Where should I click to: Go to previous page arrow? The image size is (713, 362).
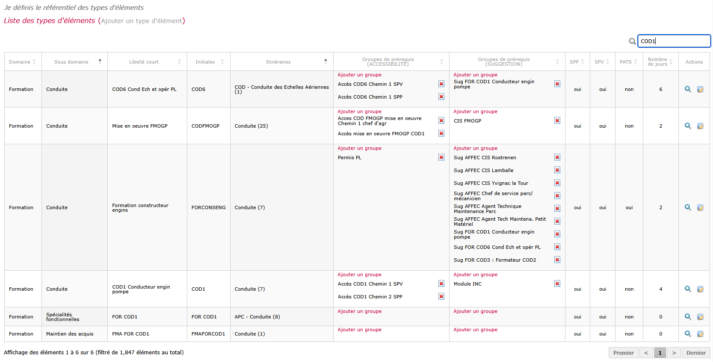pos(646,353)
